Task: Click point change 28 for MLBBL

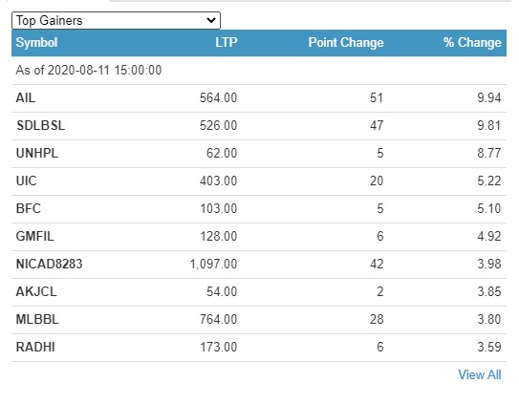Action: (377, 319)
